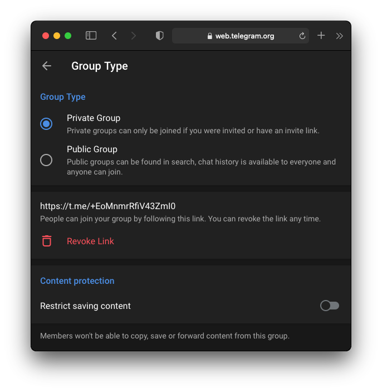The image size is (382, 392).
Task: Click the invite link explanation text
Action: click(x=180, y=219)
